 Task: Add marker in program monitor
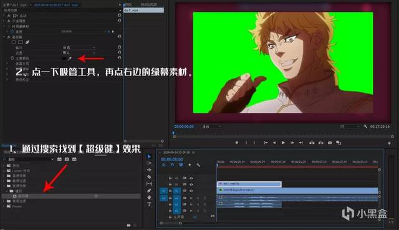coord(237,143)
